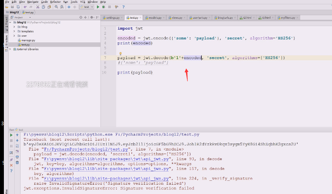Click the Run panel up-arrow stack frame icon
The image size is (332, 194).
point(17,135)
